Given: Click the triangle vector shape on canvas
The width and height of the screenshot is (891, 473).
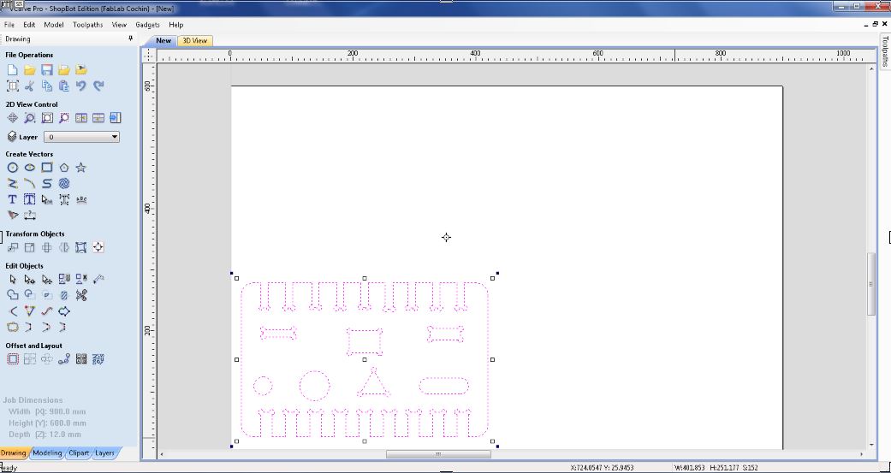Looking at the screenshot, I should [x=373, y=382].
